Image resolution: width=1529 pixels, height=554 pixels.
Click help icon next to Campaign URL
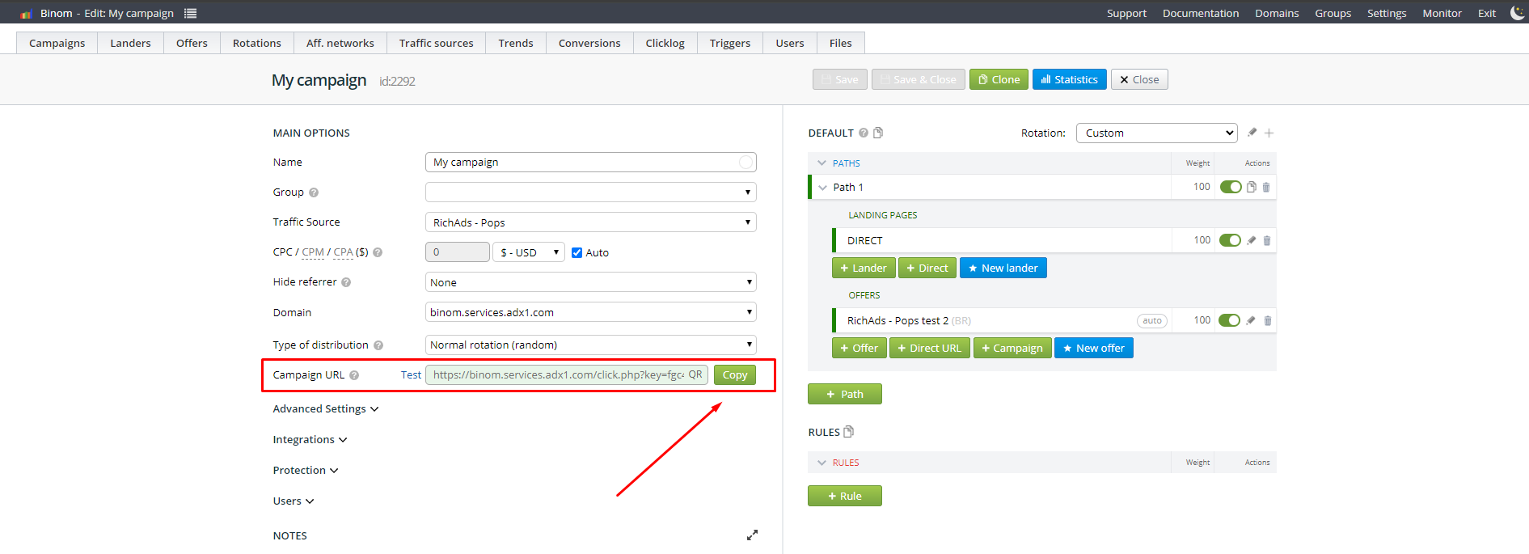[x=354, y=375]
